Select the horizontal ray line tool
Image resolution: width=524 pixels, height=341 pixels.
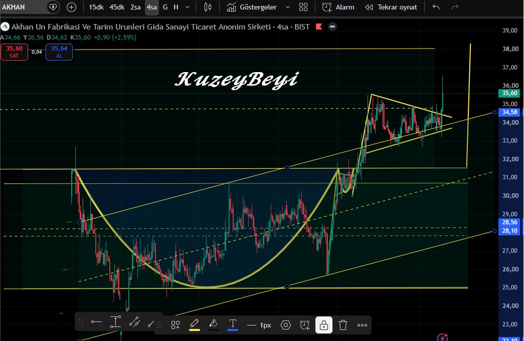pyautogui.click(x=96, y=322)
